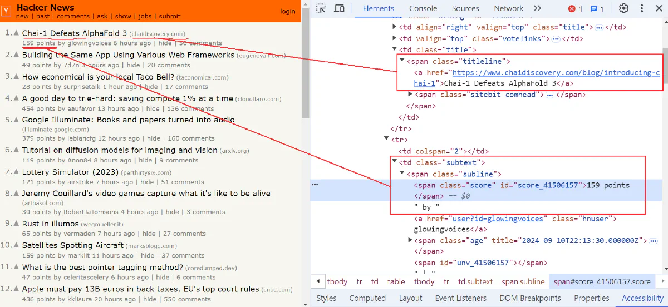Expand the span class age node
668x307 pixels.
click(x=410, y=240)
